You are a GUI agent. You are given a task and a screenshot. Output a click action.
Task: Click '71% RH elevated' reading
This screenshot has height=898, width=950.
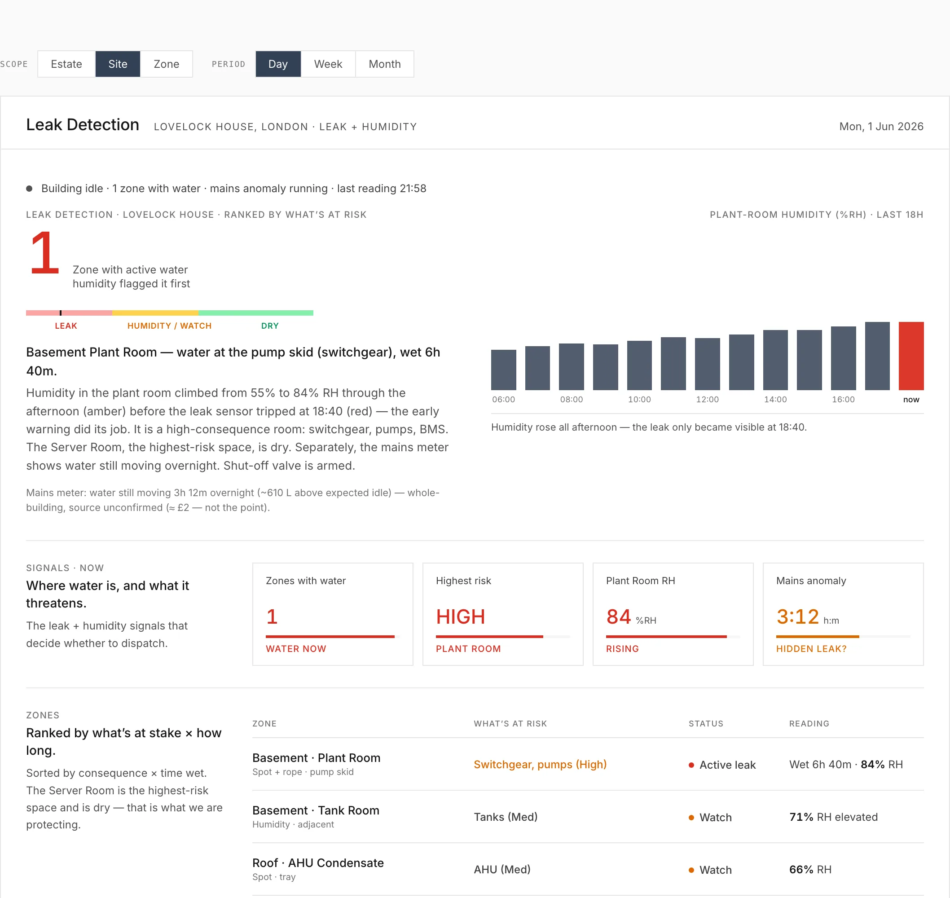(833, 817)
